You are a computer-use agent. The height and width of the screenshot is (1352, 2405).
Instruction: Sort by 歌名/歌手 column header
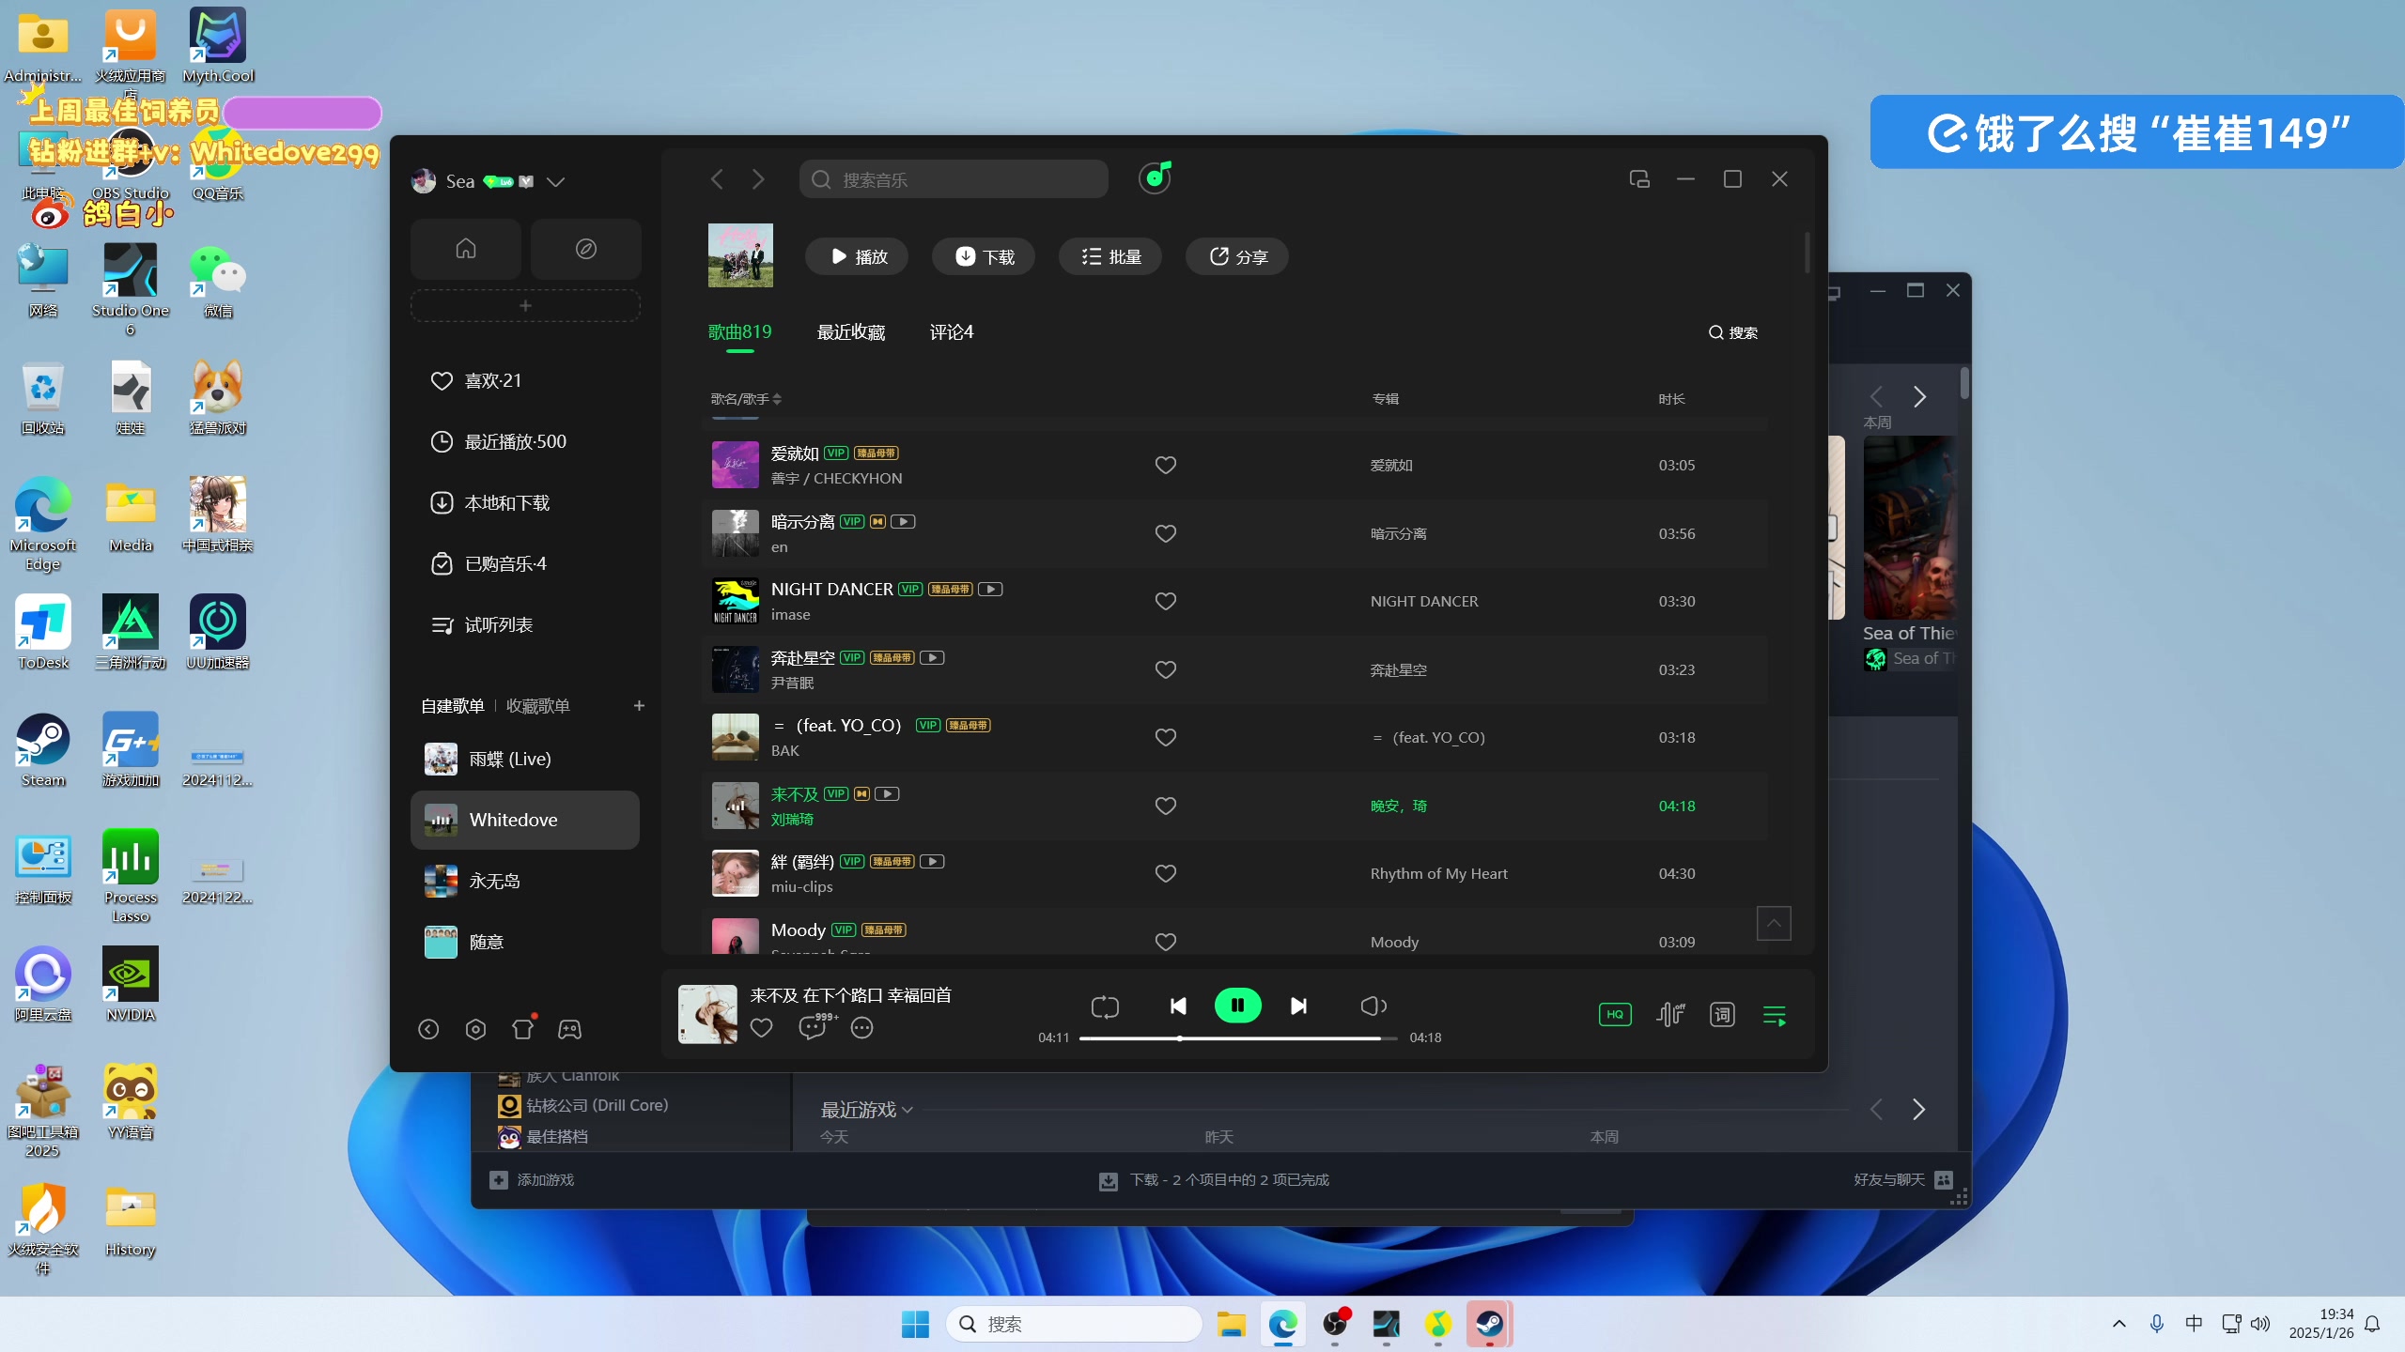click(746, 399)
